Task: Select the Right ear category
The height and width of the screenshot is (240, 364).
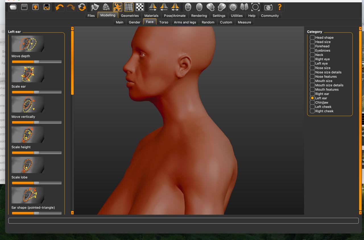Action: [x=312, y=94]
